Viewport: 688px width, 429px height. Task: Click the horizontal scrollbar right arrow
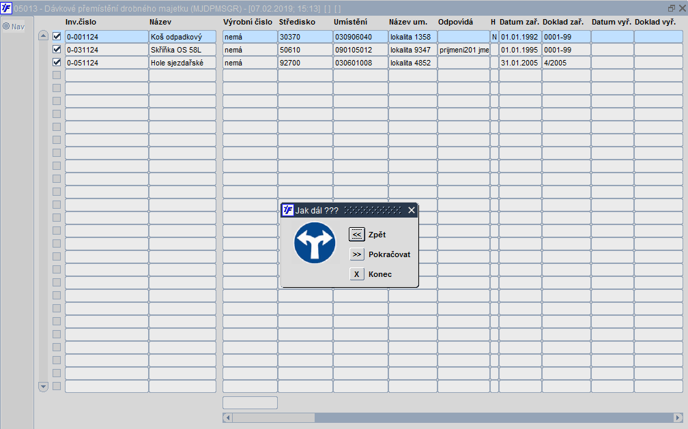pyautogui.click(x=678, y=417)
